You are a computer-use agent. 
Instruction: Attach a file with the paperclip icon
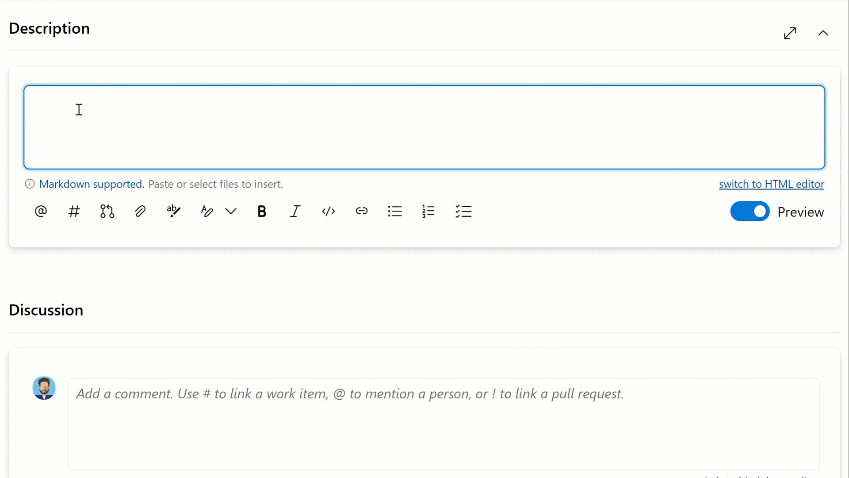click(x=140, y=212)
